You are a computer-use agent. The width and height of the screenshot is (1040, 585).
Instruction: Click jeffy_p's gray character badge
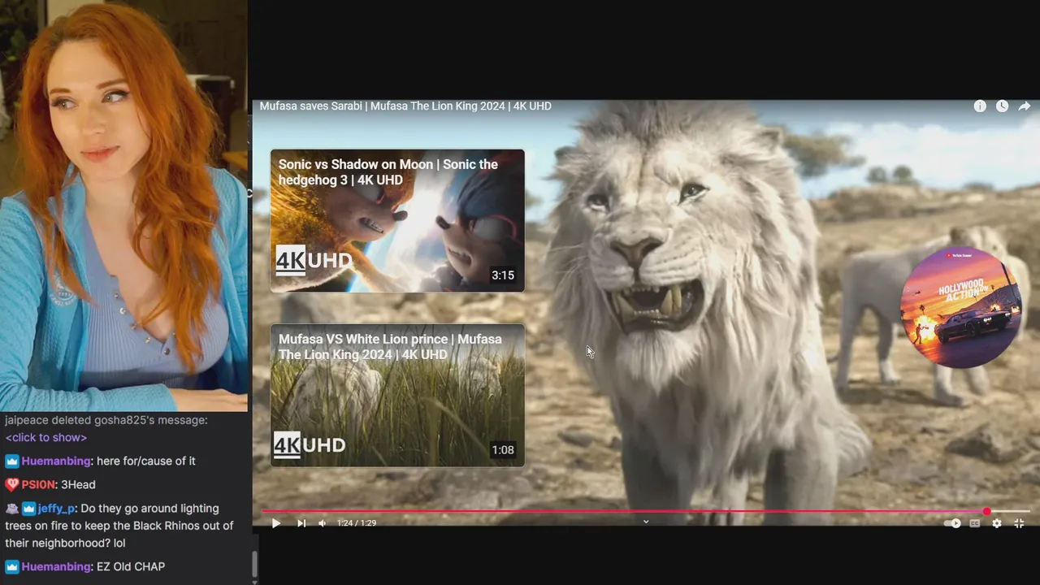11,508
